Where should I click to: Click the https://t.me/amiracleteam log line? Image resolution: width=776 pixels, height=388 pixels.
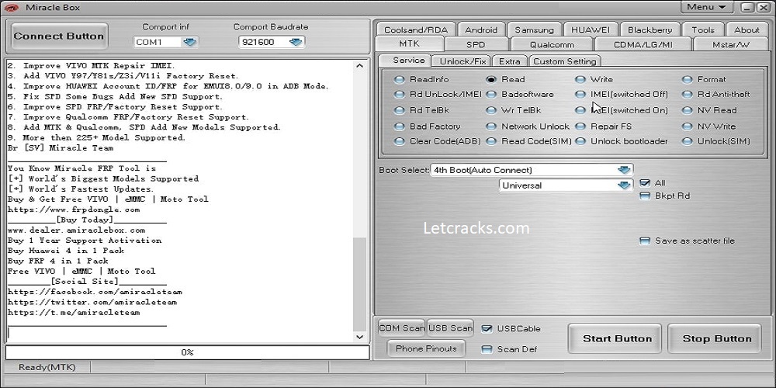pyautogui.click(x=74, y=312)
